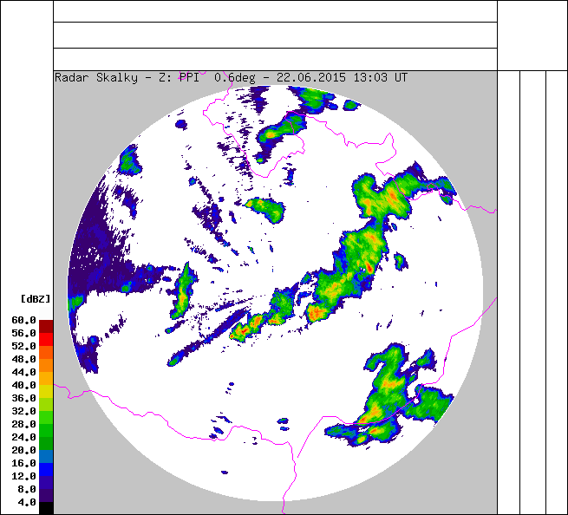Select the '8.0' legend value
568x515 pixels.
pyautogui.click(x=27, y=489)
